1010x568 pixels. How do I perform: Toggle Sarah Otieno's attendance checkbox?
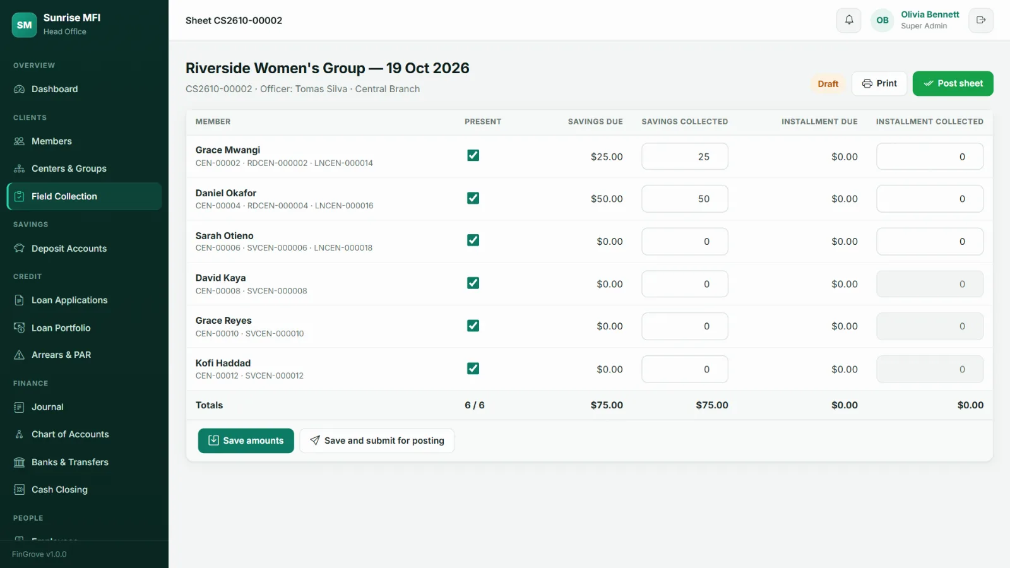473,240
